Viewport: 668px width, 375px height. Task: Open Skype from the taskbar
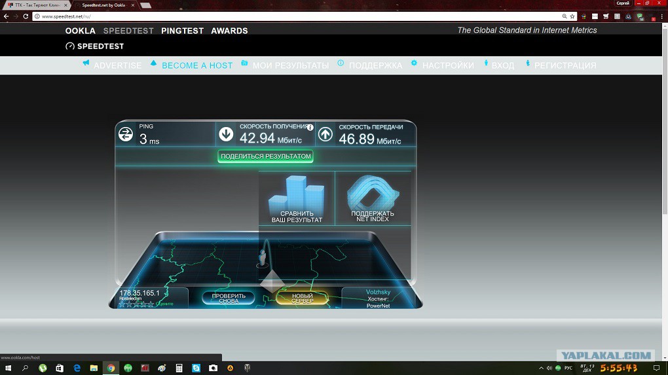196,368
